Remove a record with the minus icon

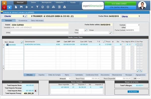[32, 7]
